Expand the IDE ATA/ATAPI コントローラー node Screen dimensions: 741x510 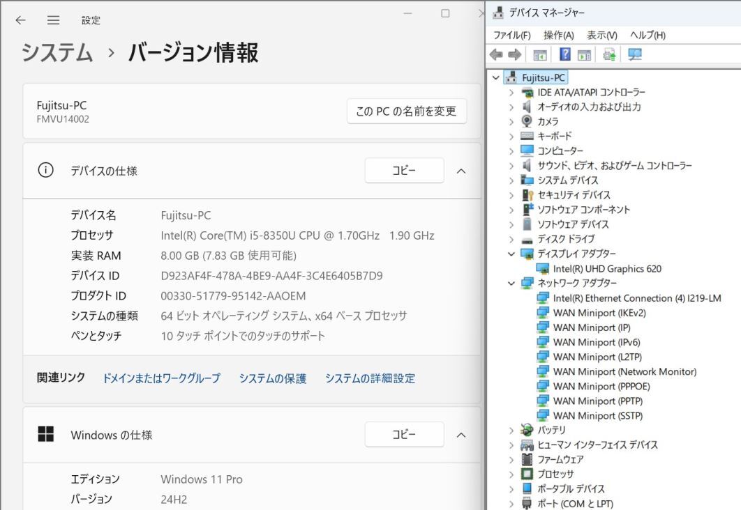point(511,93)
